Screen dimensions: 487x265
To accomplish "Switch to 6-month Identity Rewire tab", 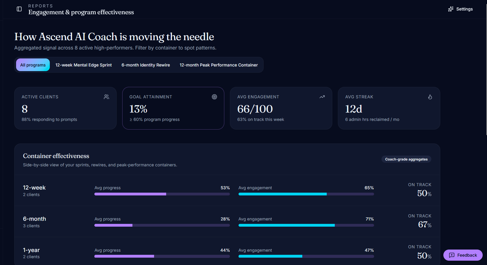I will pyautogui.click(x=146, y=65).
